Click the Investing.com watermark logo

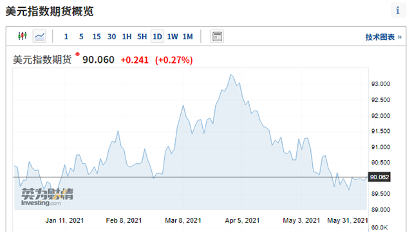47,197
